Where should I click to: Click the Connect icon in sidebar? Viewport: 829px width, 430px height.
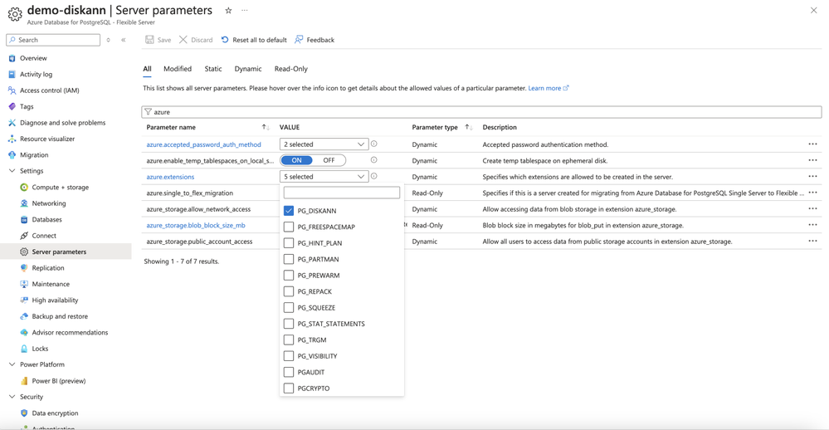coord(24,236)
